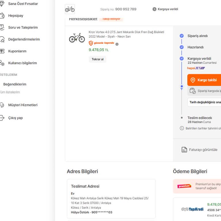Click the Kargo takibi button

204,80
